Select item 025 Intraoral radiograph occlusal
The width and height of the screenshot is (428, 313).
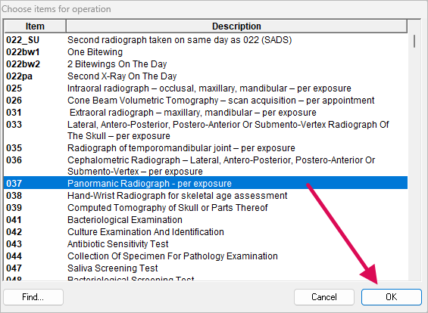coord(205,88)
